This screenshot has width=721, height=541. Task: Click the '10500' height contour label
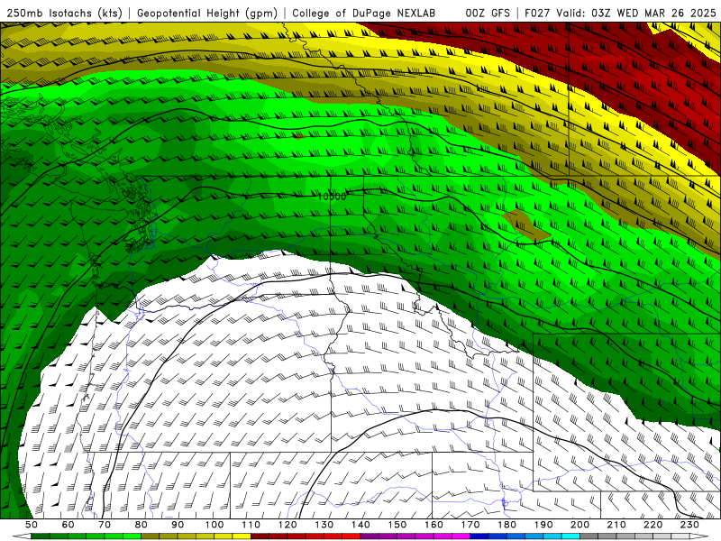[332, 197]
